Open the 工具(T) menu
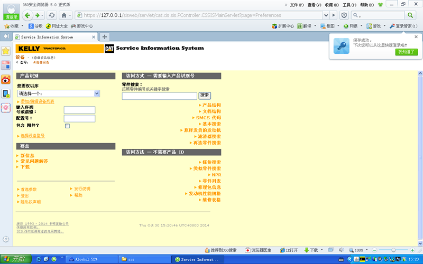Viewport: 423px width, 264px height. click(x=350, y=5)
